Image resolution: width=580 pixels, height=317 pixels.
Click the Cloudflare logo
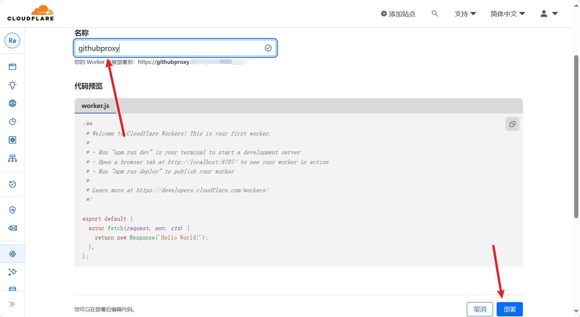click(30, 13)
